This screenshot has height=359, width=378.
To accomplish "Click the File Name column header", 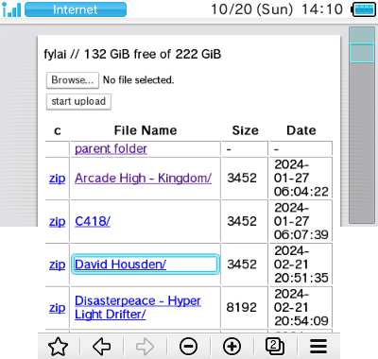I will 146,130.
